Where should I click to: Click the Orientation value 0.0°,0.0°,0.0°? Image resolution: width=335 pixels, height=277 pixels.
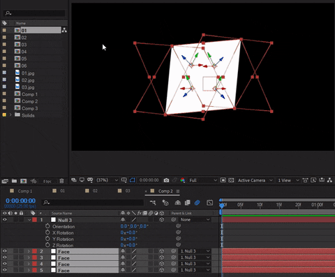point(134,226)
